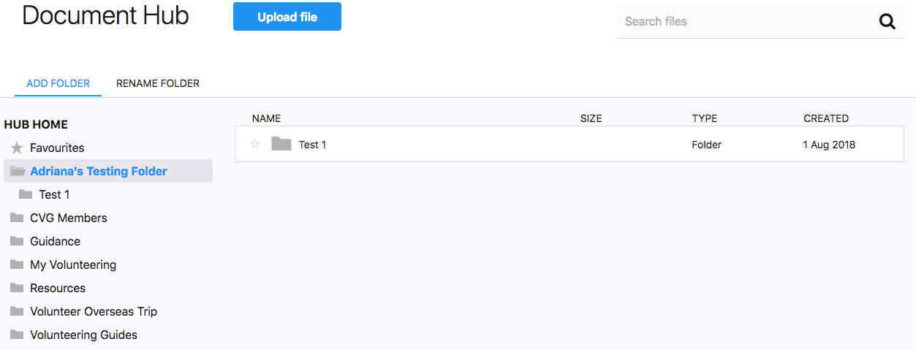Click the CVG Members folder icon
The height and width of the screenshot is (350, 916).
click(x=17, y=218)
